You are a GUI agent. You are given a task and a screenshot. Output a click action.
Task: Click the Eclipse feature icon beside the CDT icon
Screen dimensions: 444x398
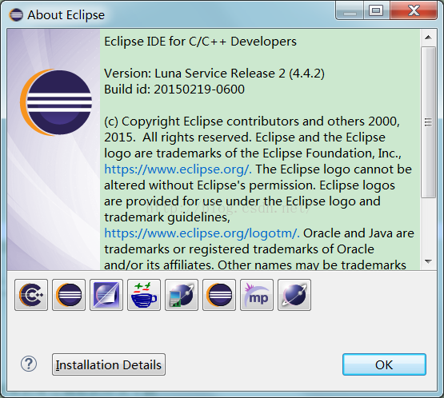(x=69, y=295)
